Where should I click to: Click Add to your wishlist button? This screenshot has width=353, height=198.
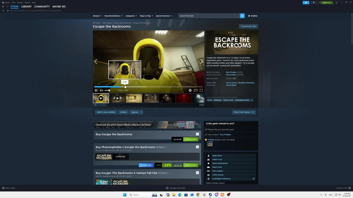(106, 112)
